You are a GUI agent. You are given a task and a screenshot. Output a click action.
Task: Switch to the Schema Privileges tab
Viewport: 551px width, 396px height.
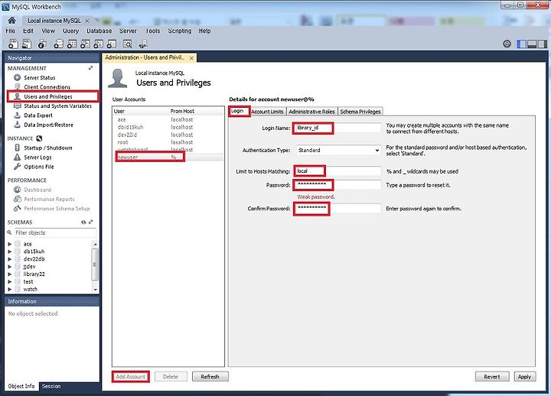pyautogui.click(x=360, y=112)
